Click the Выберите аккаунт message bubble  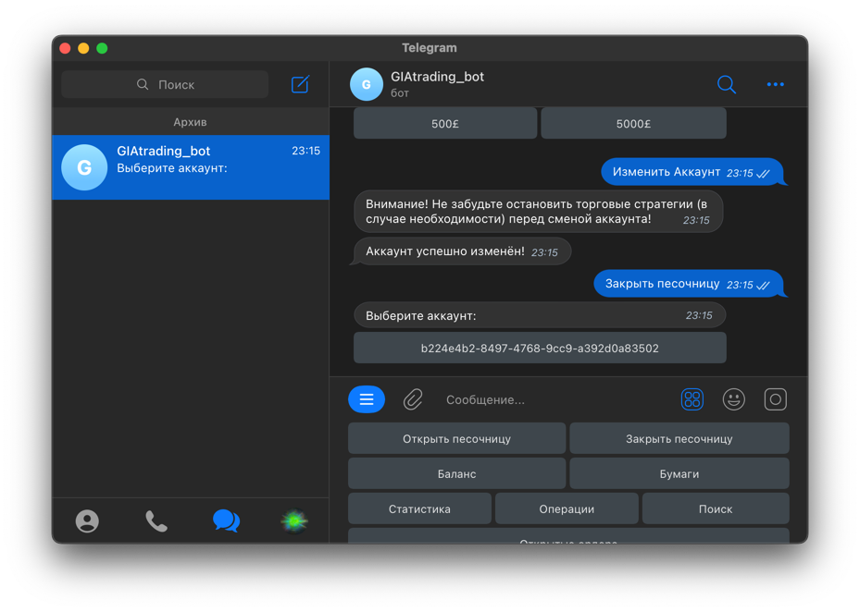[x=540, y=315]
